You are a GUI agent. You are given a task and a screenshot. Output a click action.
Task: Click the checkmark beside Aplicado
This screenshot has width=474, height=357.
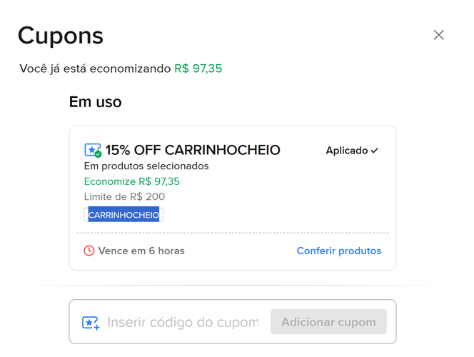coord(375,151)
